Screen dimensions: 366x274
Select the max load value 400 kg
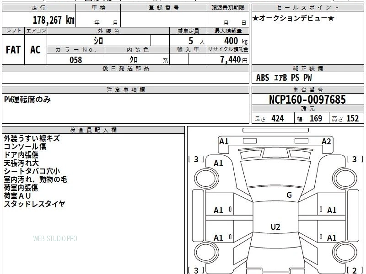(x=236, y=41)
